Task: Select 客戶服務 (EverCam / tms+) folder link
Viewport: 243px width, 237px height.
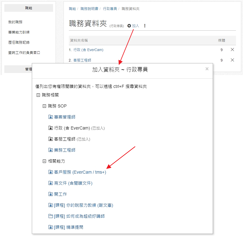Action: (x=80, y=172)
